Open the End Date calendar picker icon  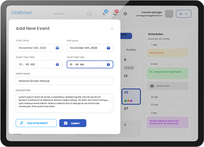(109, 48)
